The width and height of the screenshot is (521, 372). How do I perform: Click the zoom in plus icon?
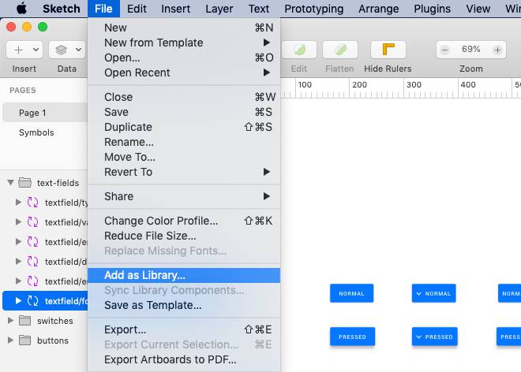497,50
